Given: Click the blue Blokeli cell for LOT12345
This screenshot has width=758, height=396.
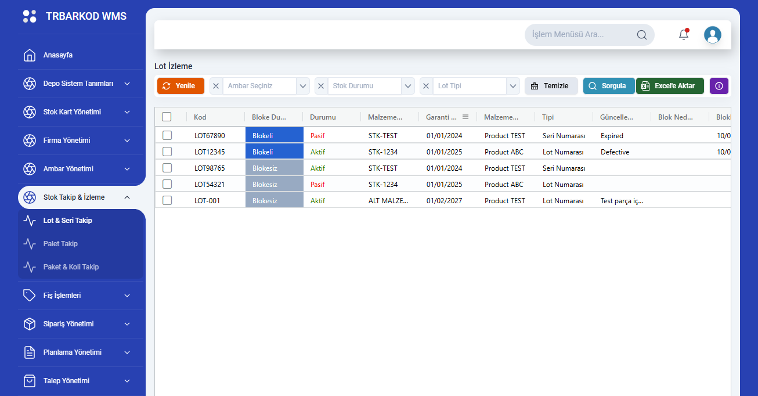Looking at the screenshot, I should click(x=274, y=152).
